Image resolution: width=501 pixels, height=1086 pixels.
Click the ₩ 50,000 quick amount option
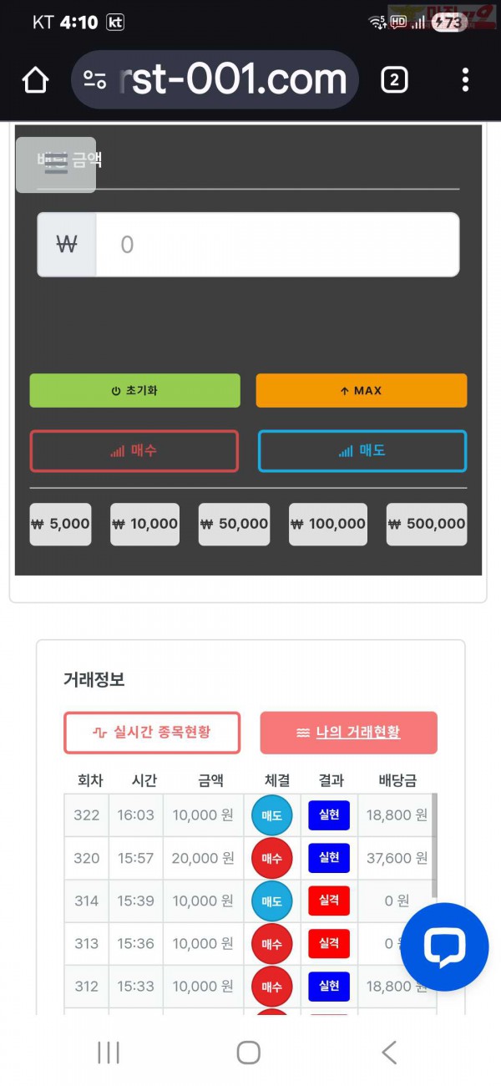click(x=234, y=524)
